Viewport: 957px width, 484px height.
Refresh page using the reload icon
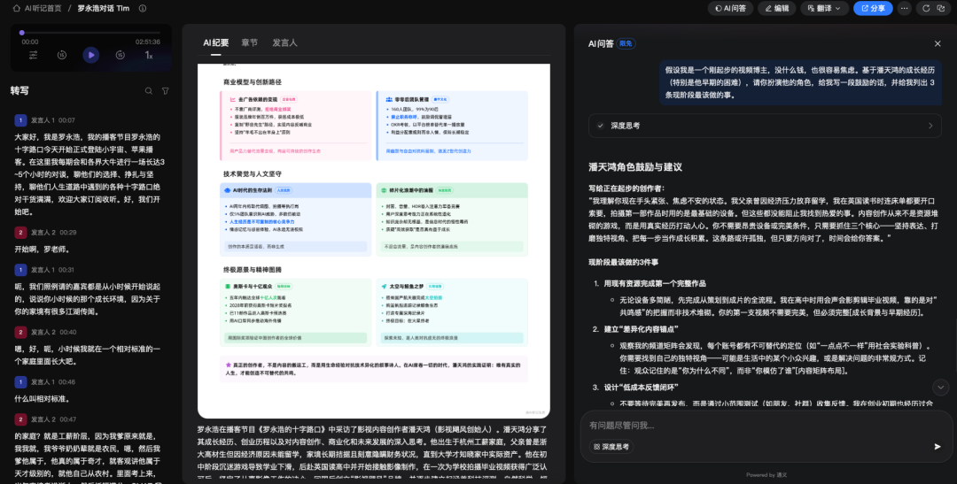click(924, 8)
